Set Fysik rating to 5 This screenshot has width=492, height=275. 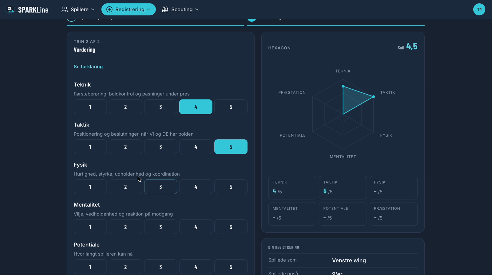coord(231,187)
